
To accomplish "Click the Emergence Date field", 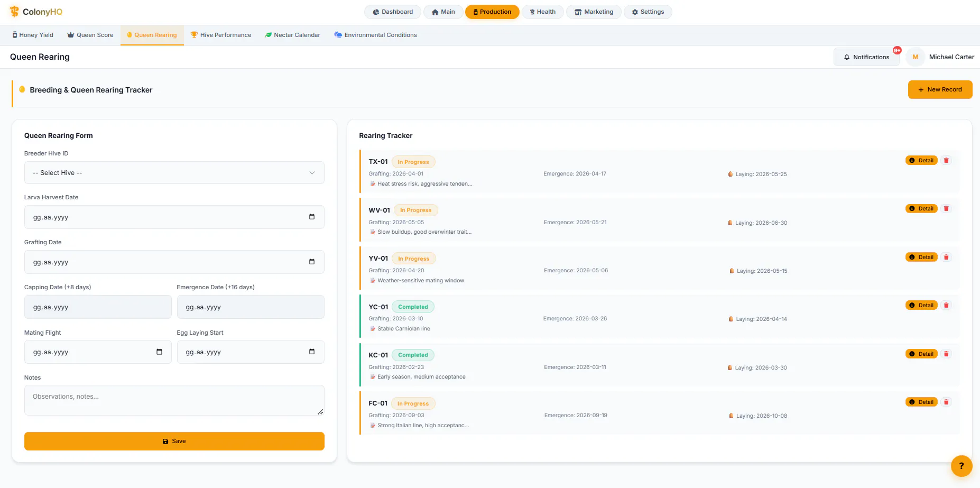I will [251, 307].
